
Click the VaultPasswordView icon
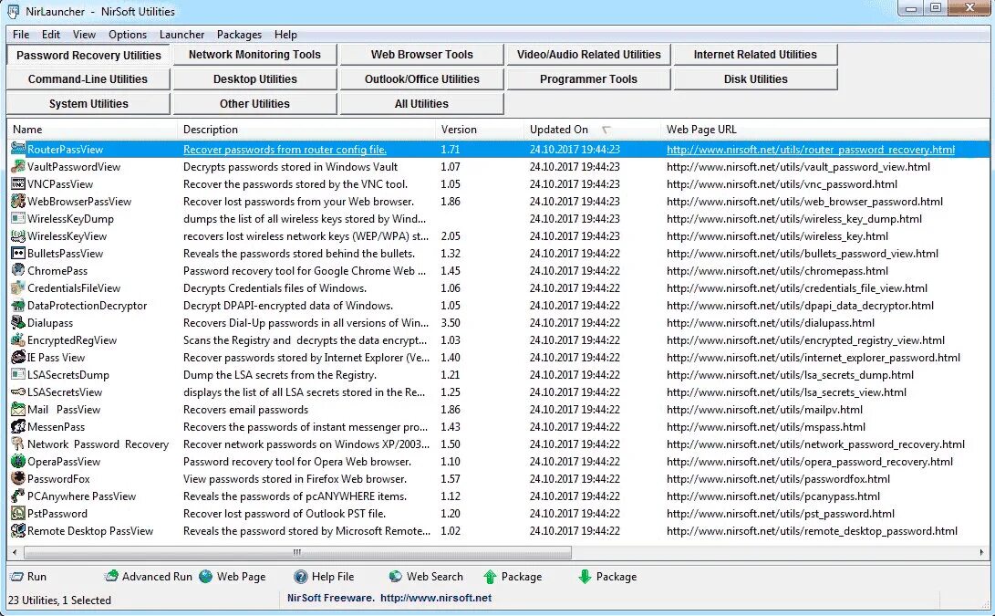point(17,166)
